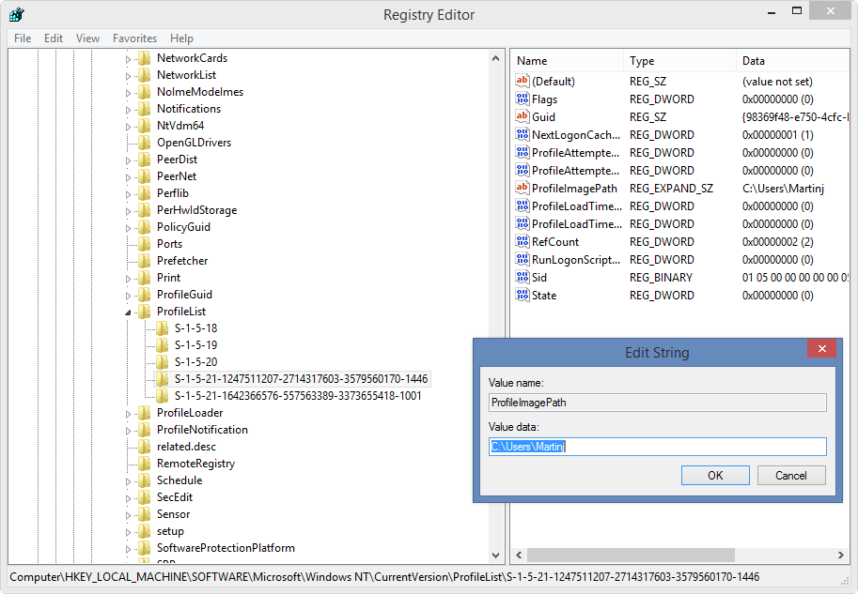The image size is (858, 594).
Task: Click the Registry Editor app icon in title bar
Action: pos(17,15)
